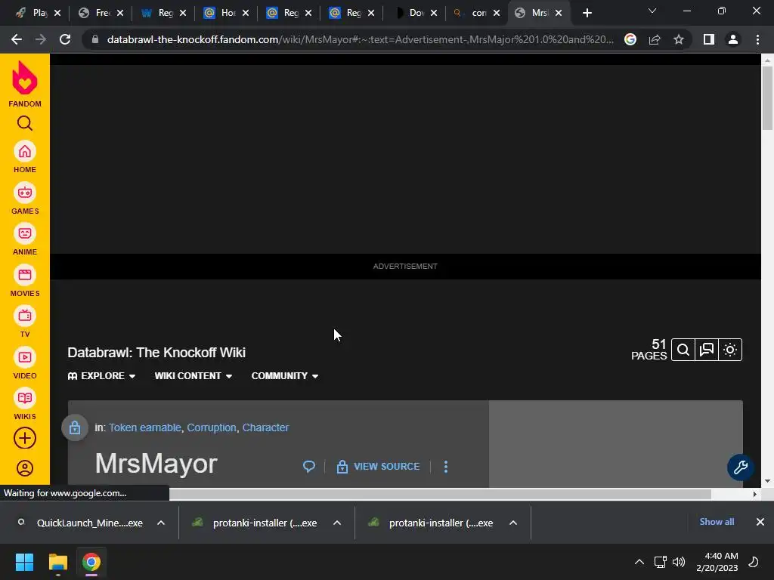This screenshot has width=774, height=580.
Task: Open the page more-actions three dots
Action: pyautogui.click(x=446, y=467)
